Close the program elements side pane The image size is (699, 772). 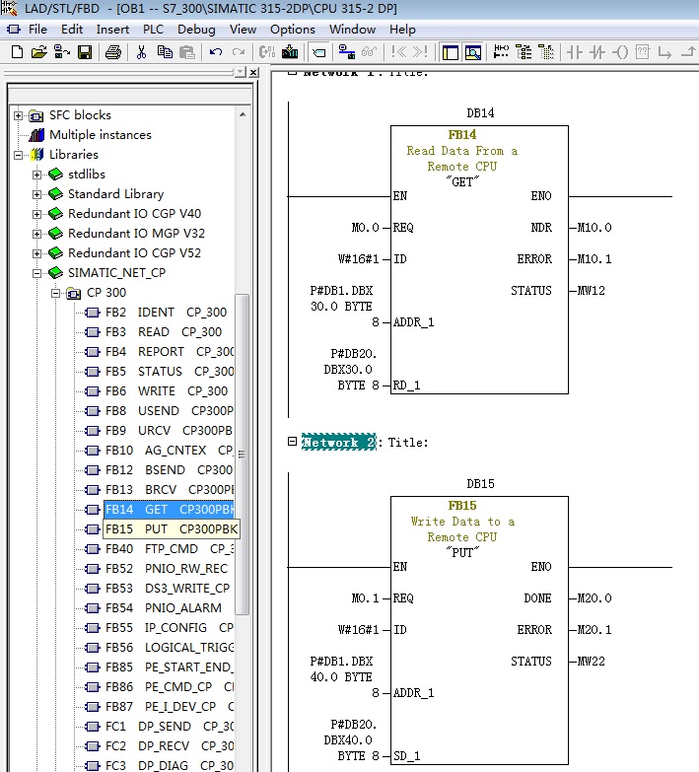pos(253,72)
